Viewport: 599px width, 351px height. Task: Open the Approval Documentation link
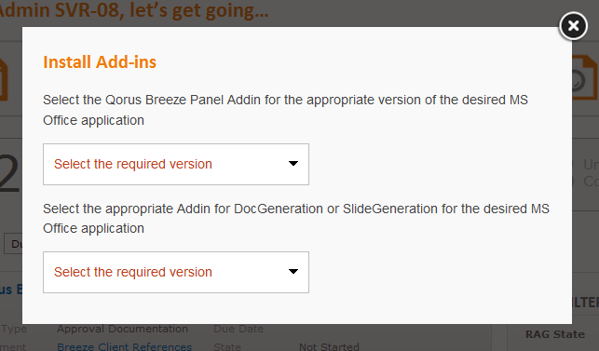(122, 329)
